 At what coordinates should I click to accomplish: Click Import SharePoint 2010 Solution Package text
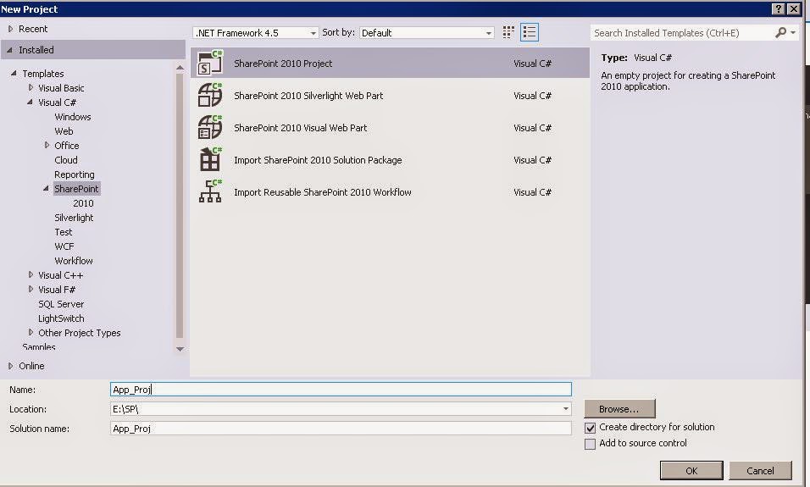coord(318,160)
